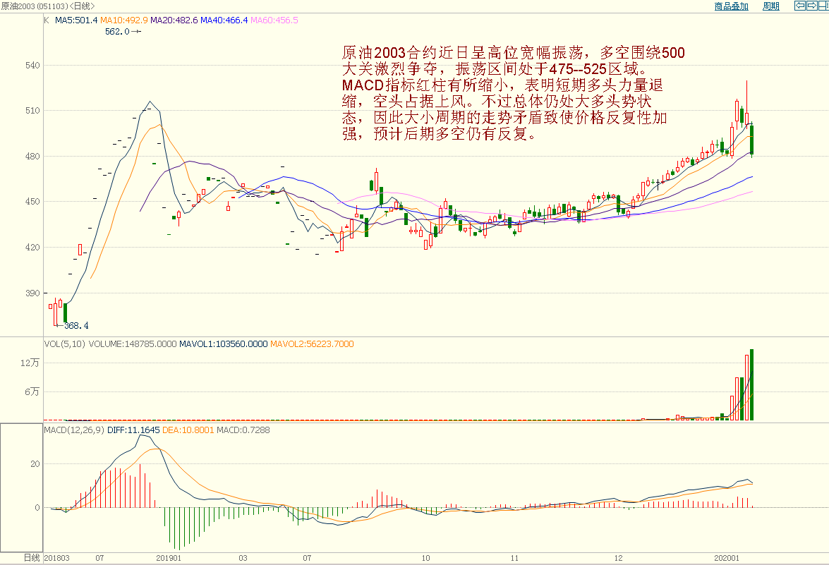Click the 201901 date on time axis

(169, 558)
